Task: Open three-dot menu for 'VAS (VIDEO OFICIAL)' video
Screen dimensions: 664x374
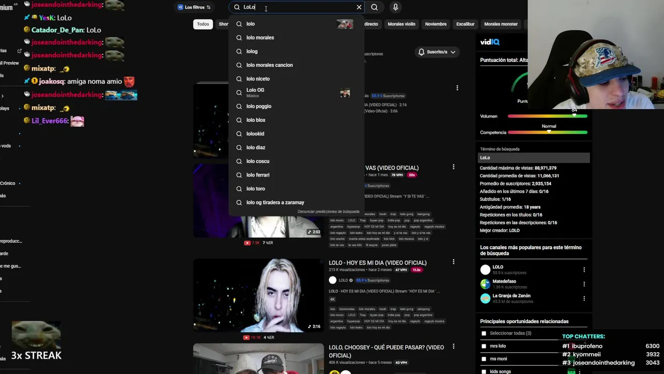Action: (x=453, y=167)
